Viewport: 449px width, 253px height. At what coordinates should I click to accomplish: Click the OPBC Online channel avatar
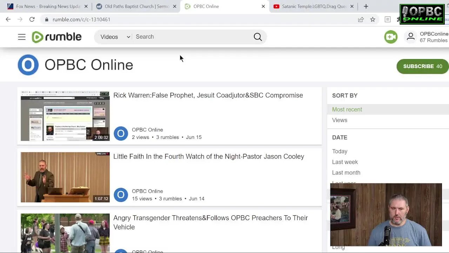28,65
